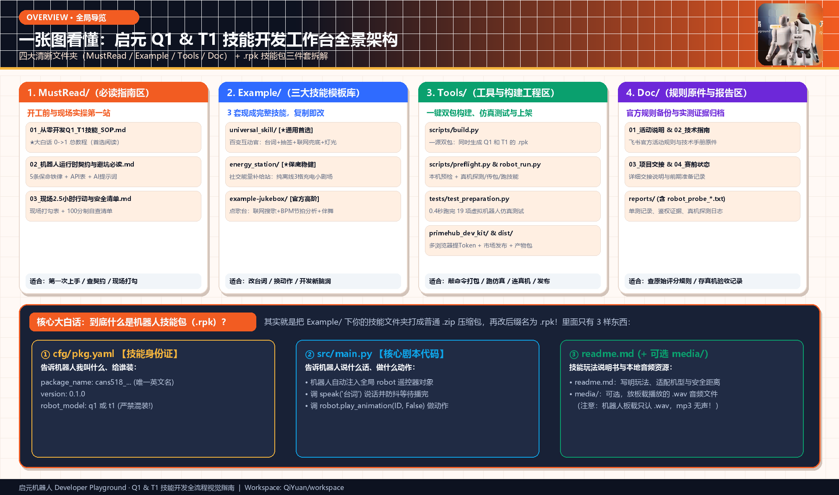Click the robot thumbnail image in header
This screenshot has width=839, height=495.
[790, 34]
